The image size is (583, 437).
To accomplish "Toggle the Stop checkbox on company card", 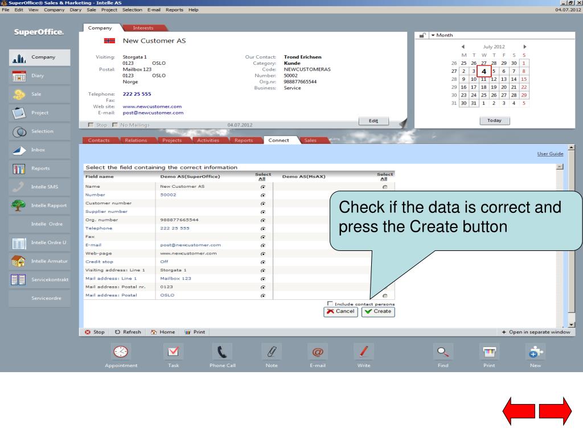I will [x=91, y=125].
